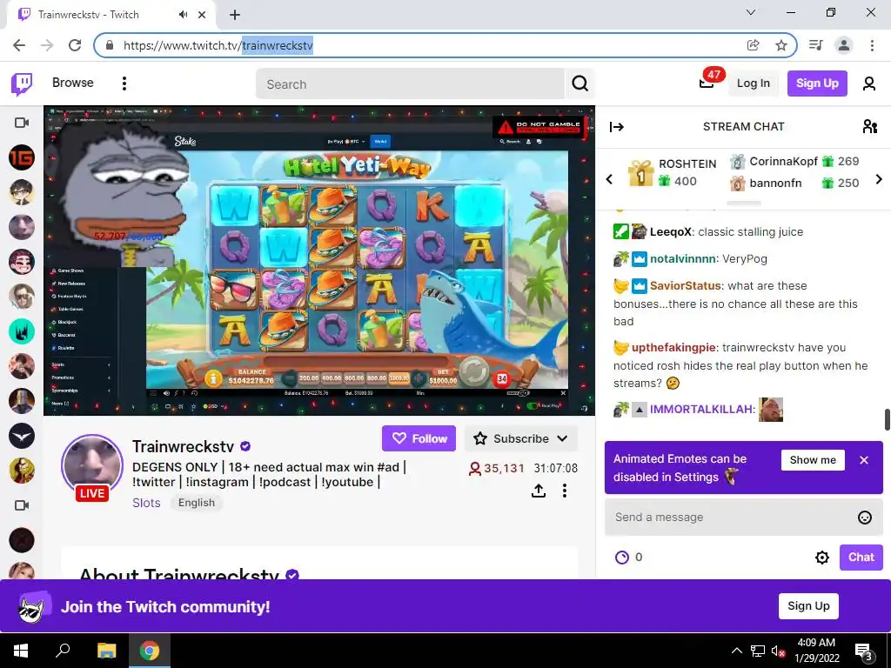Screen dimensions: 891x668
Task: Click the SaviorStatus username in chat
Action: (x=686, y=285)
